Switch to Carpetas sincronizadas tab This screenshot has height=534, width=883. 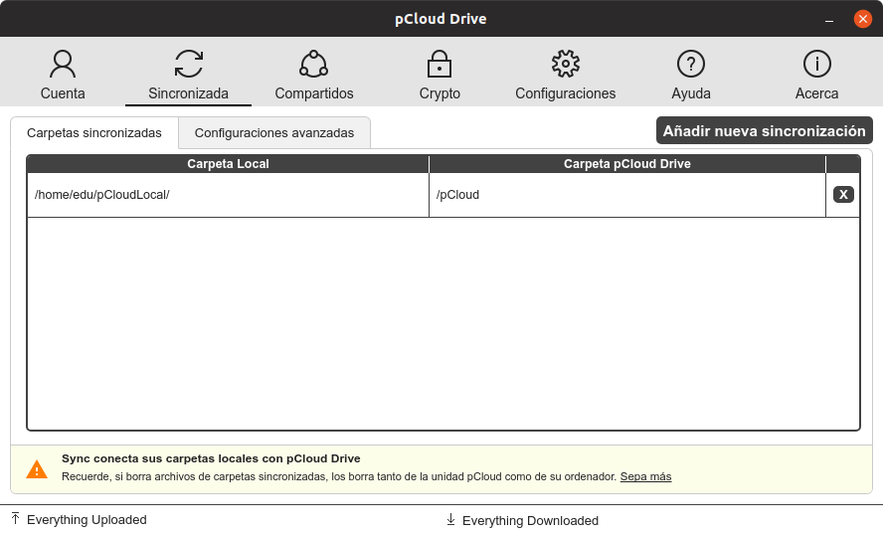94,133
